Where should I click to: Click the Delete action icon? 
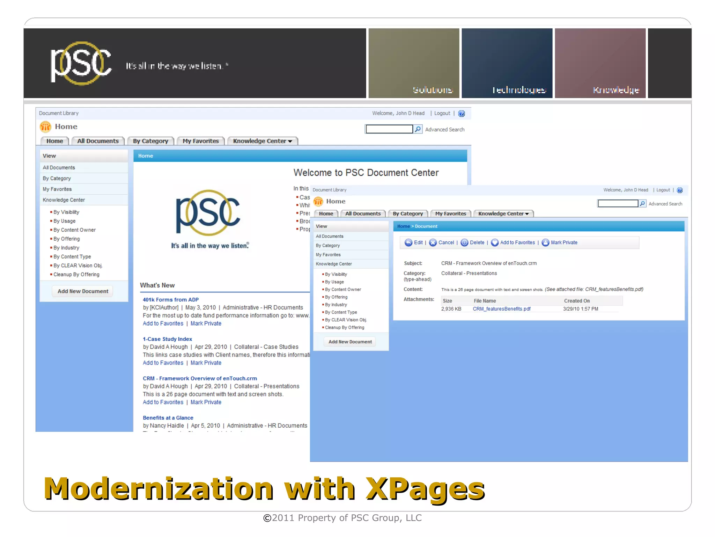pos(464,243)
